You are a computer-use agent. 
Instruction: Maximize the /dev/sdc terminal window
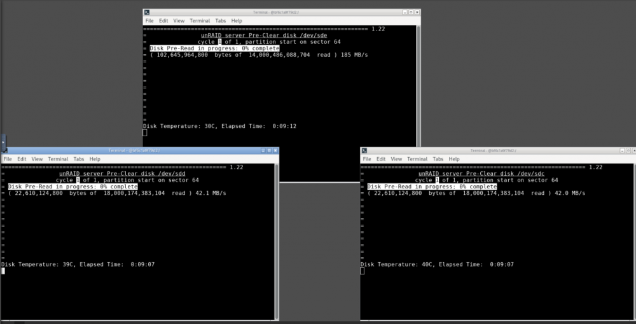[628, 151]
